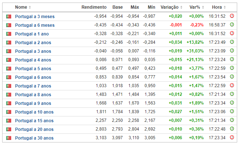Image resolution: width=239 pixels, height=145 pixels.
Task: Click the Portugal flag beside Portugal a 3 meses
Action: (9, 17)
